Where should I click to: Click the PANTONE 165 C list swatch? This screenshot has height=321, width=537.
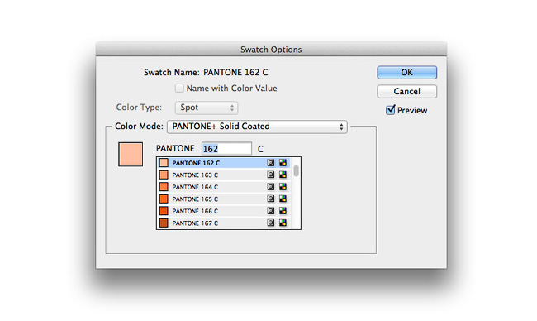coord(164,199)
